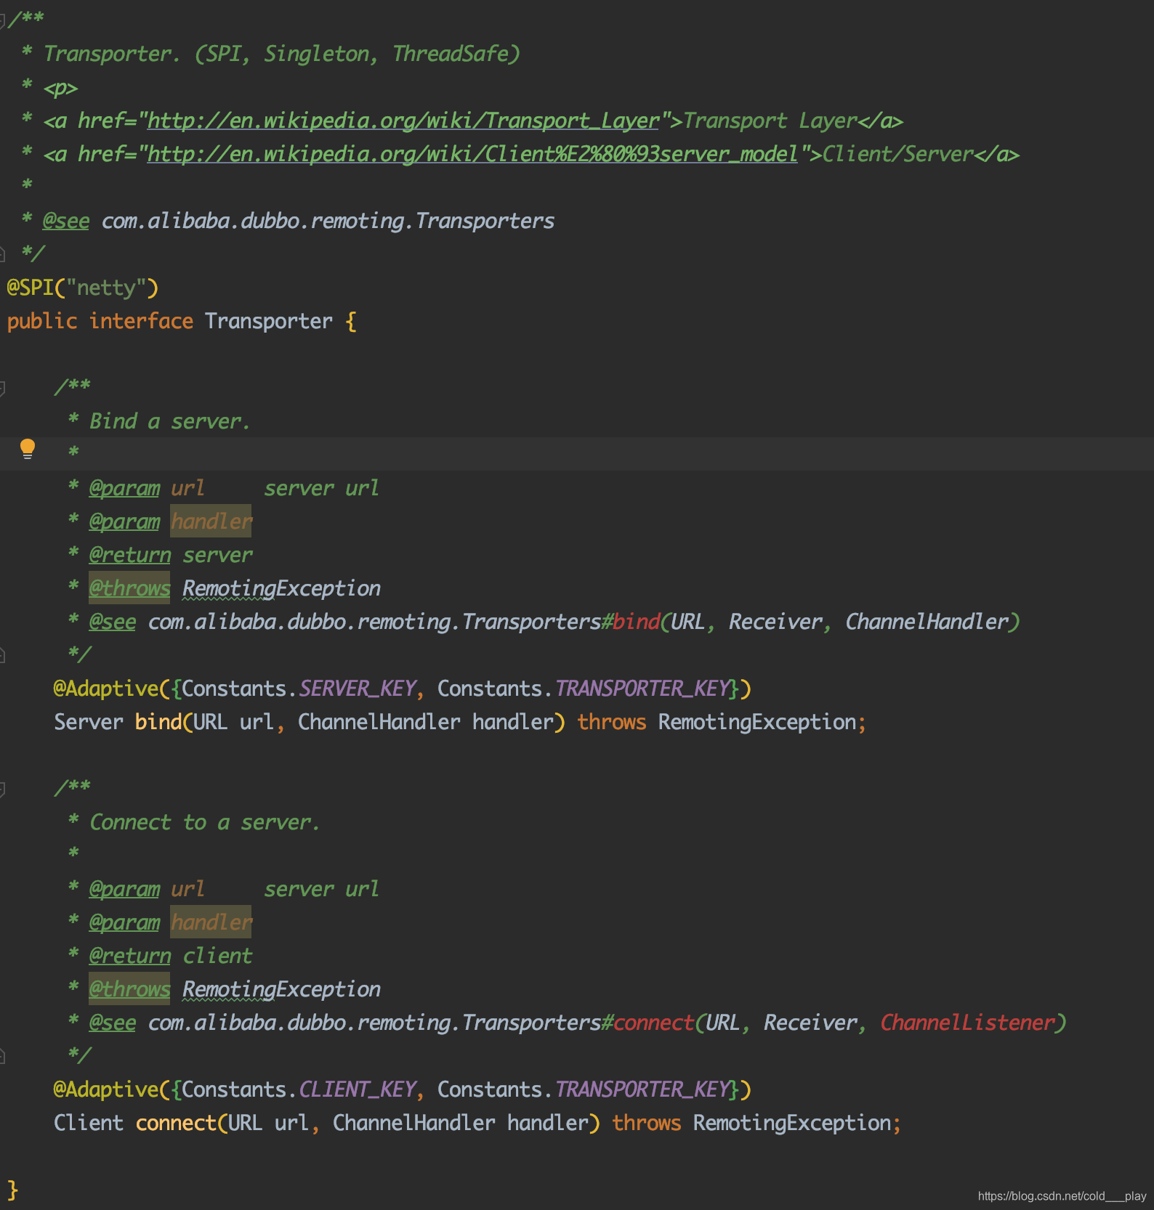The image size is (1154, 1210).
Task: Click 'Transport Layer' anchor text
Action: pos(770,121)
